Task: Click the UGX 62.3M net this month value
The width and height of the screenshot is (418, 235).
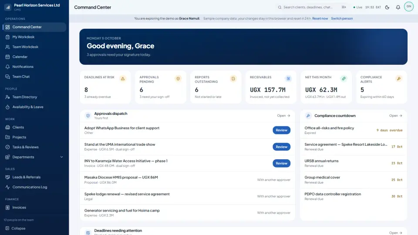Action: [321, 90]
